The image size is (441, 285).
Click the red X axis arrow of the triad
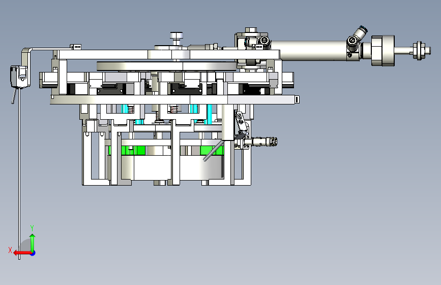point(22,253)
